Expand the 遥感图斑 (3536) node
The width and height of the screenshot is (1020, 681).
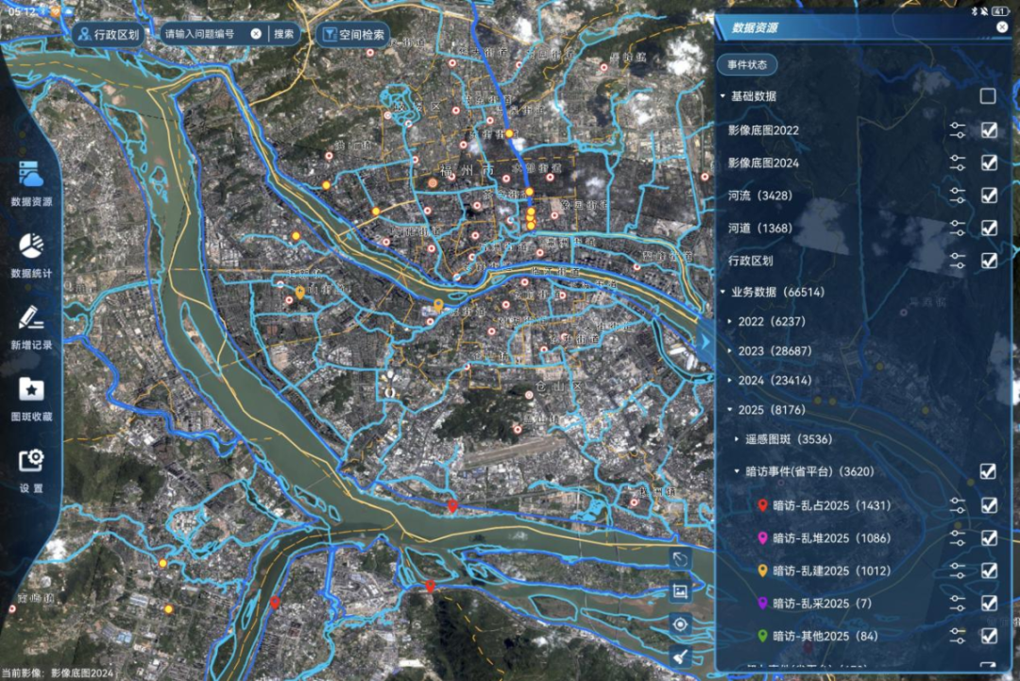click(738, 439)
